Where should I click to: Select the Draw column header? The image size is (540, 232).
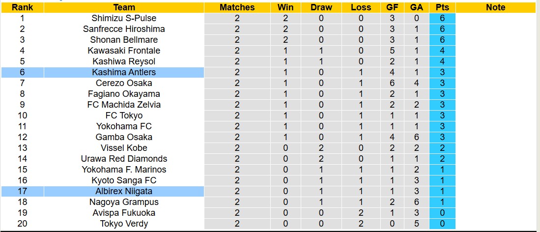tap(321, 7)
